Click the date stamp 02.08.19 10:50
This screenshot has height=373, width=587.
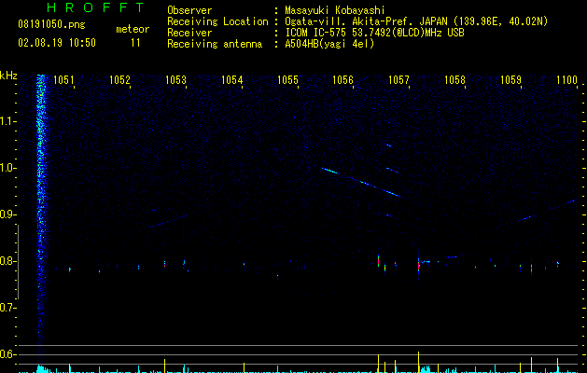[x=57, y=43]
